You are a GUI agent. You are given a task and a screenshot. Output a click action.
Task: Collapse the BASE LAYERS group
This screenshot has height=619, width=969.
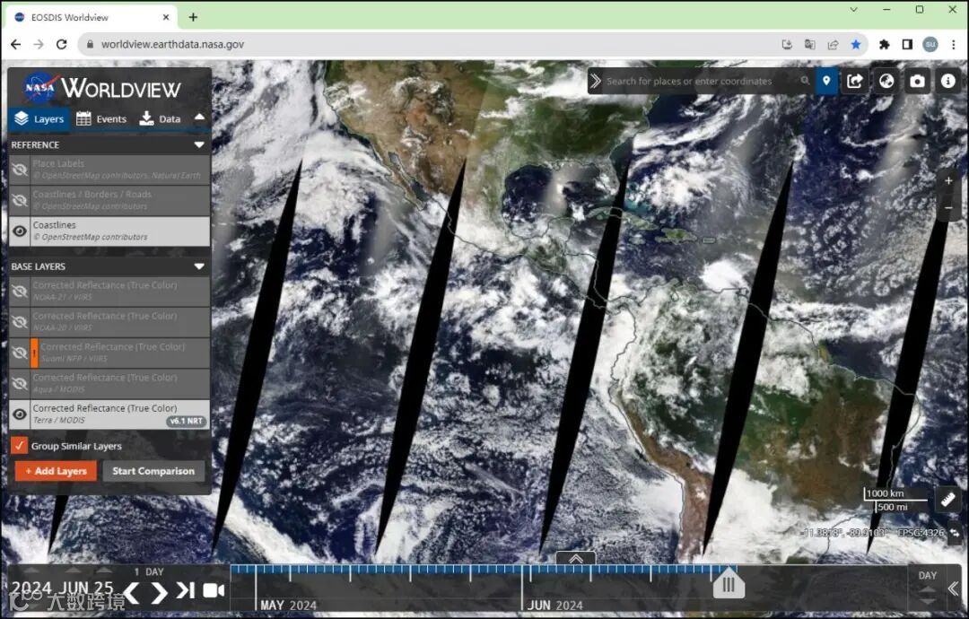199,266
